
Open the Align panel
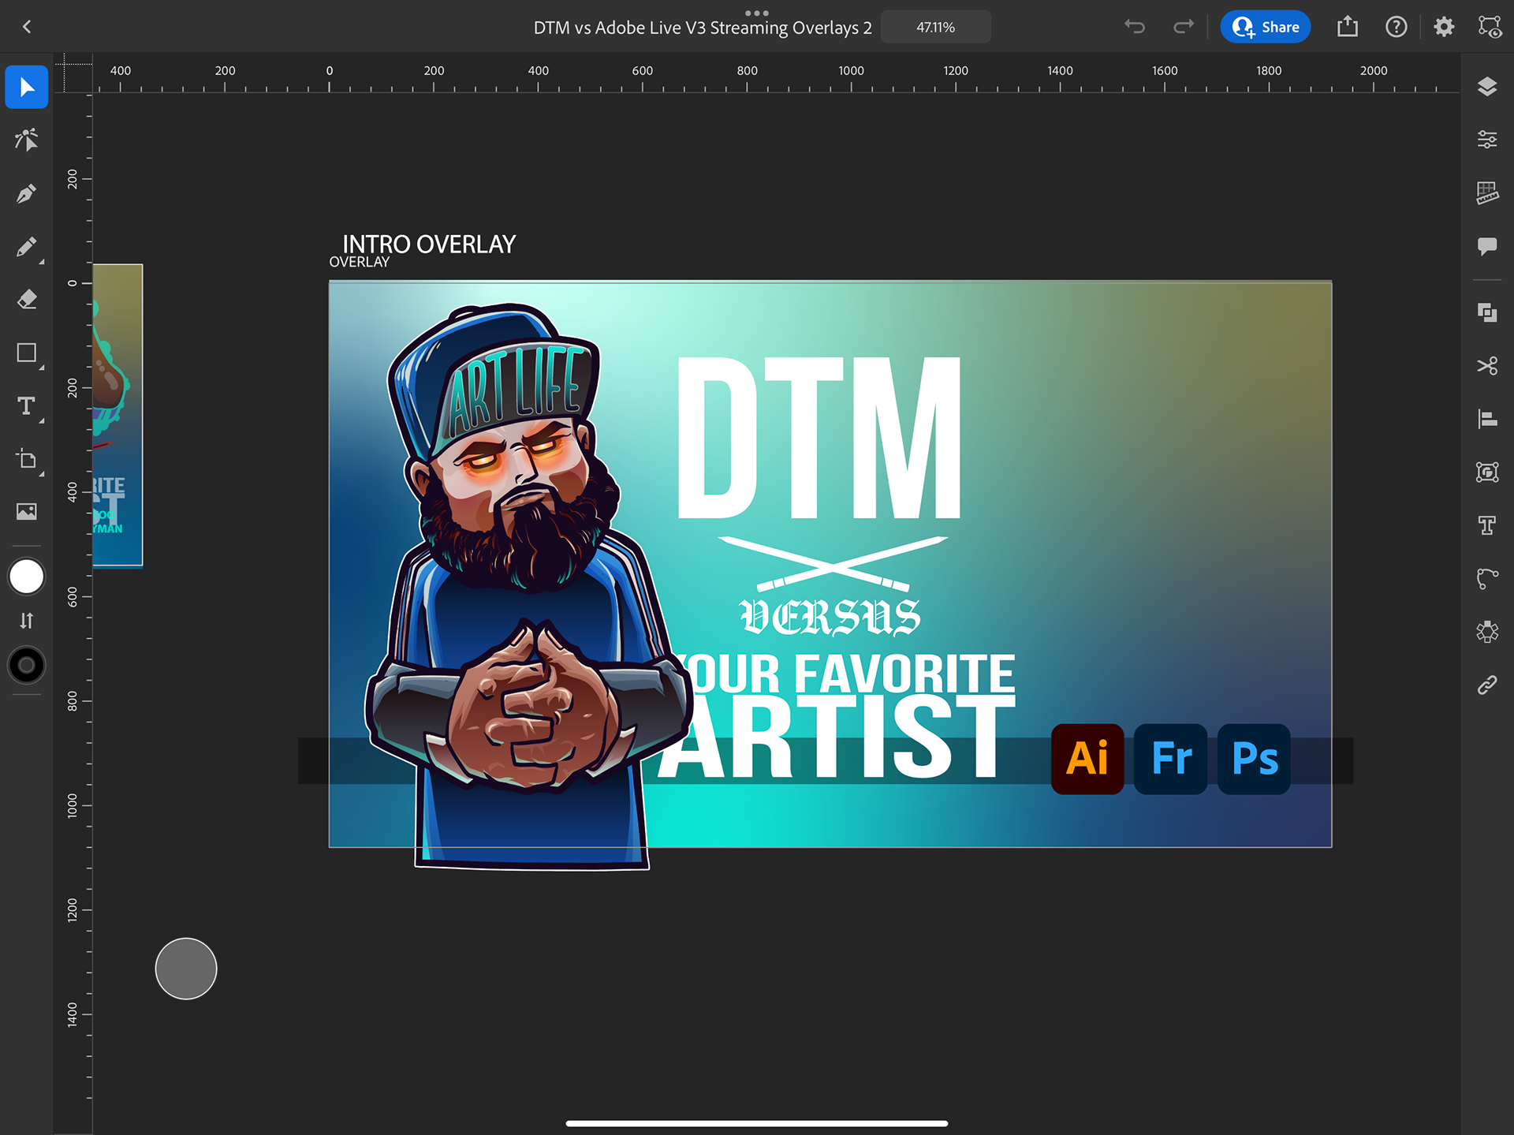click(1486, 419)
